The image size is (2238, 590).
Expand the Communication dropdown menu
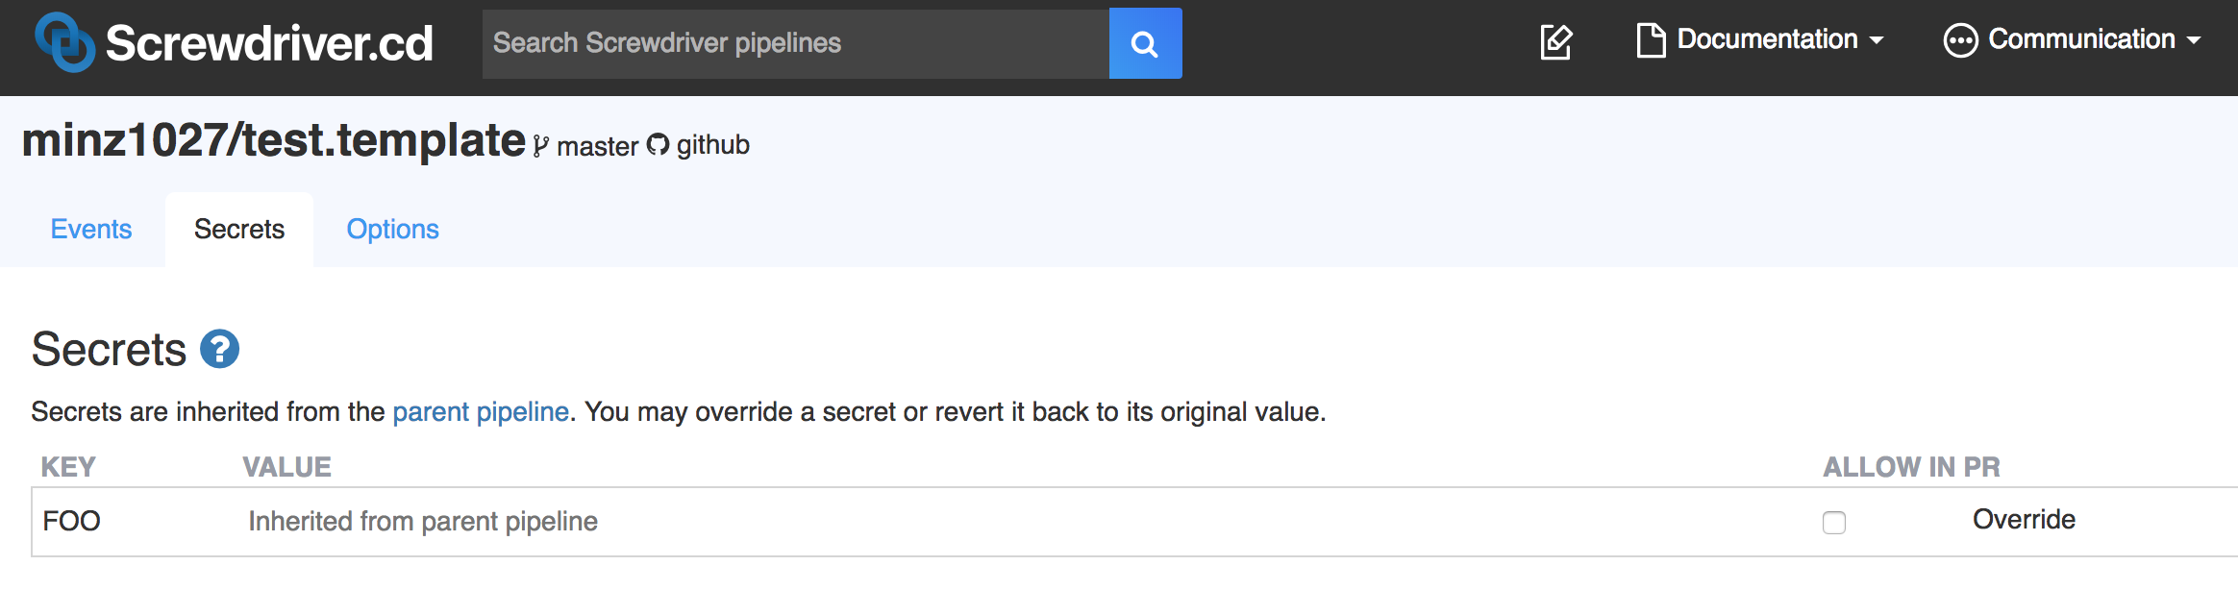coord(2072,40)
